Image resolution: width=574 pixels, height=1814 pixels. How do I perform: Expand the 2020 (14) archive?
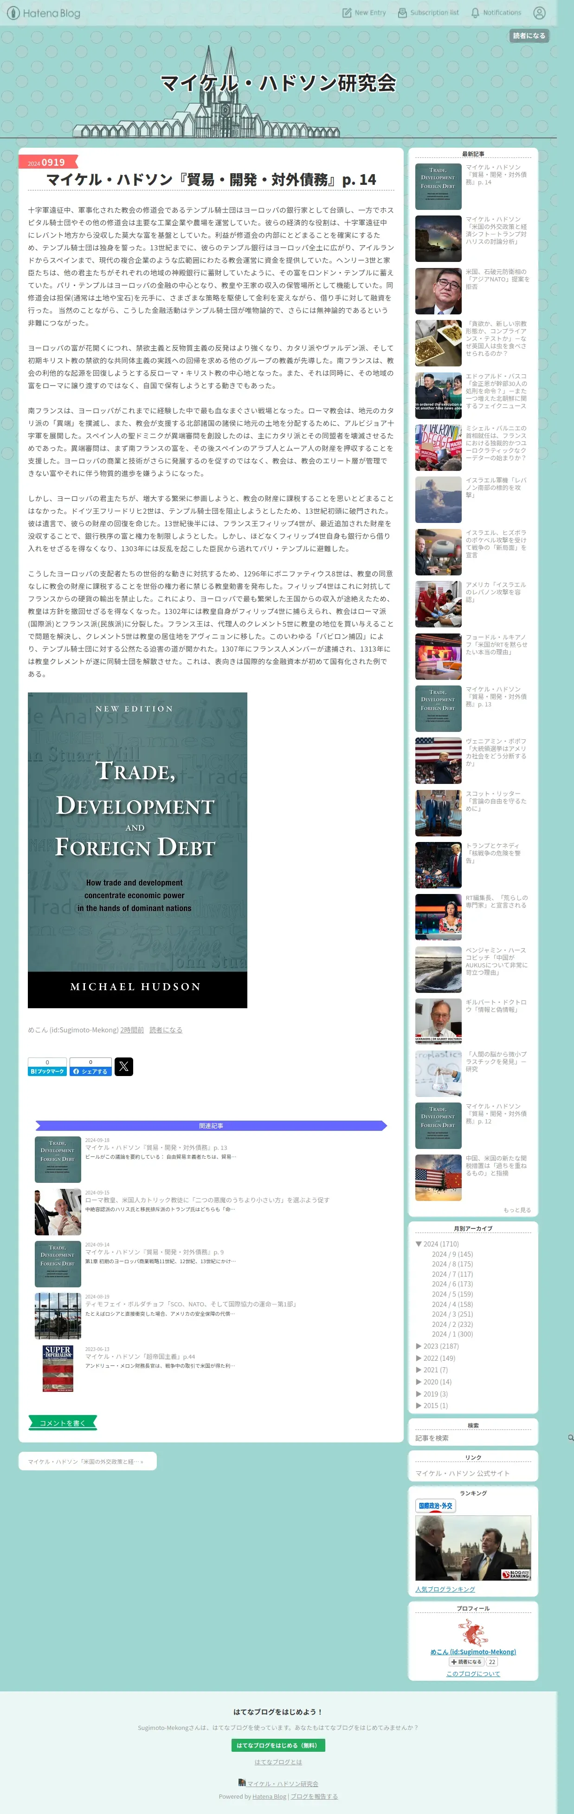pyautogui.click(x=419, y=1383)
